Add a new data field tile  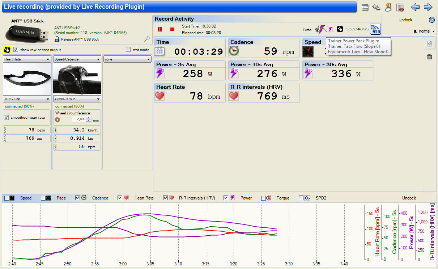point(430,44)
